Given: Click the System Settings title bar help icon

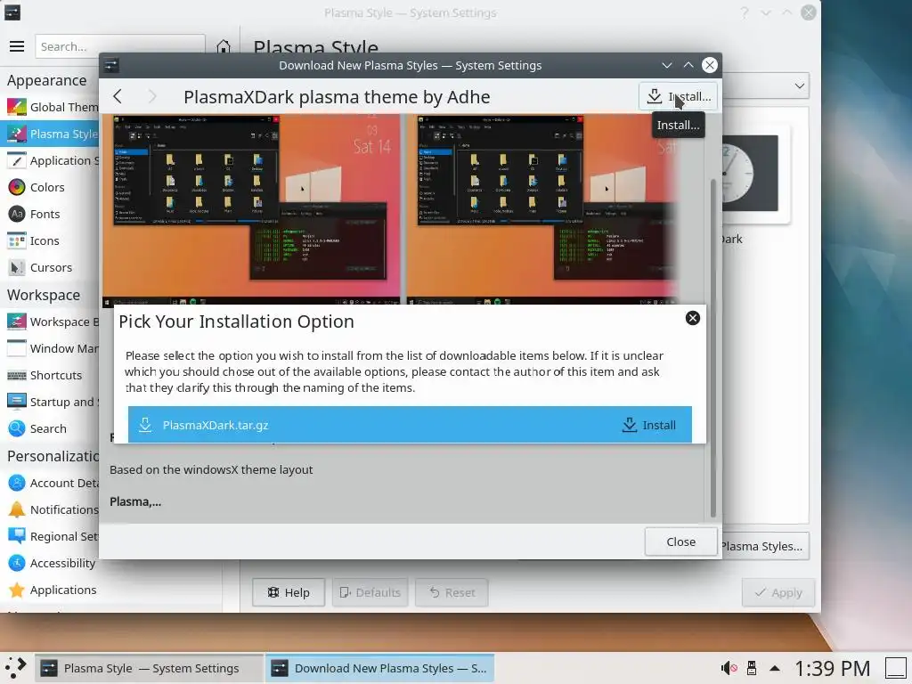Looking at the screenshot, I should pyautogui.click(x=744, y=12).
